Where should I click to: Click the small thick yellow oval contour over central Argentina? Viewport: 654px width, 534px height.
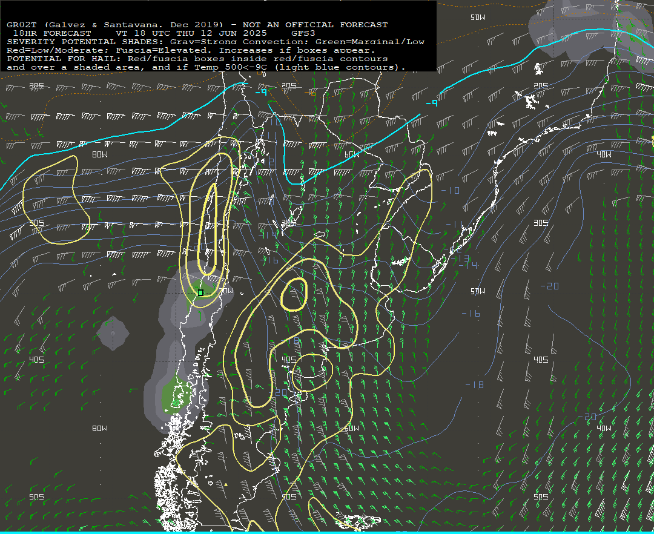pyautogui.click(x=294, y=294)
